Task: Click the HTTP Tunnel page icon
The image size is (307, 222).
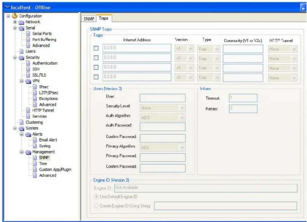Action: (x=28, y=110)
